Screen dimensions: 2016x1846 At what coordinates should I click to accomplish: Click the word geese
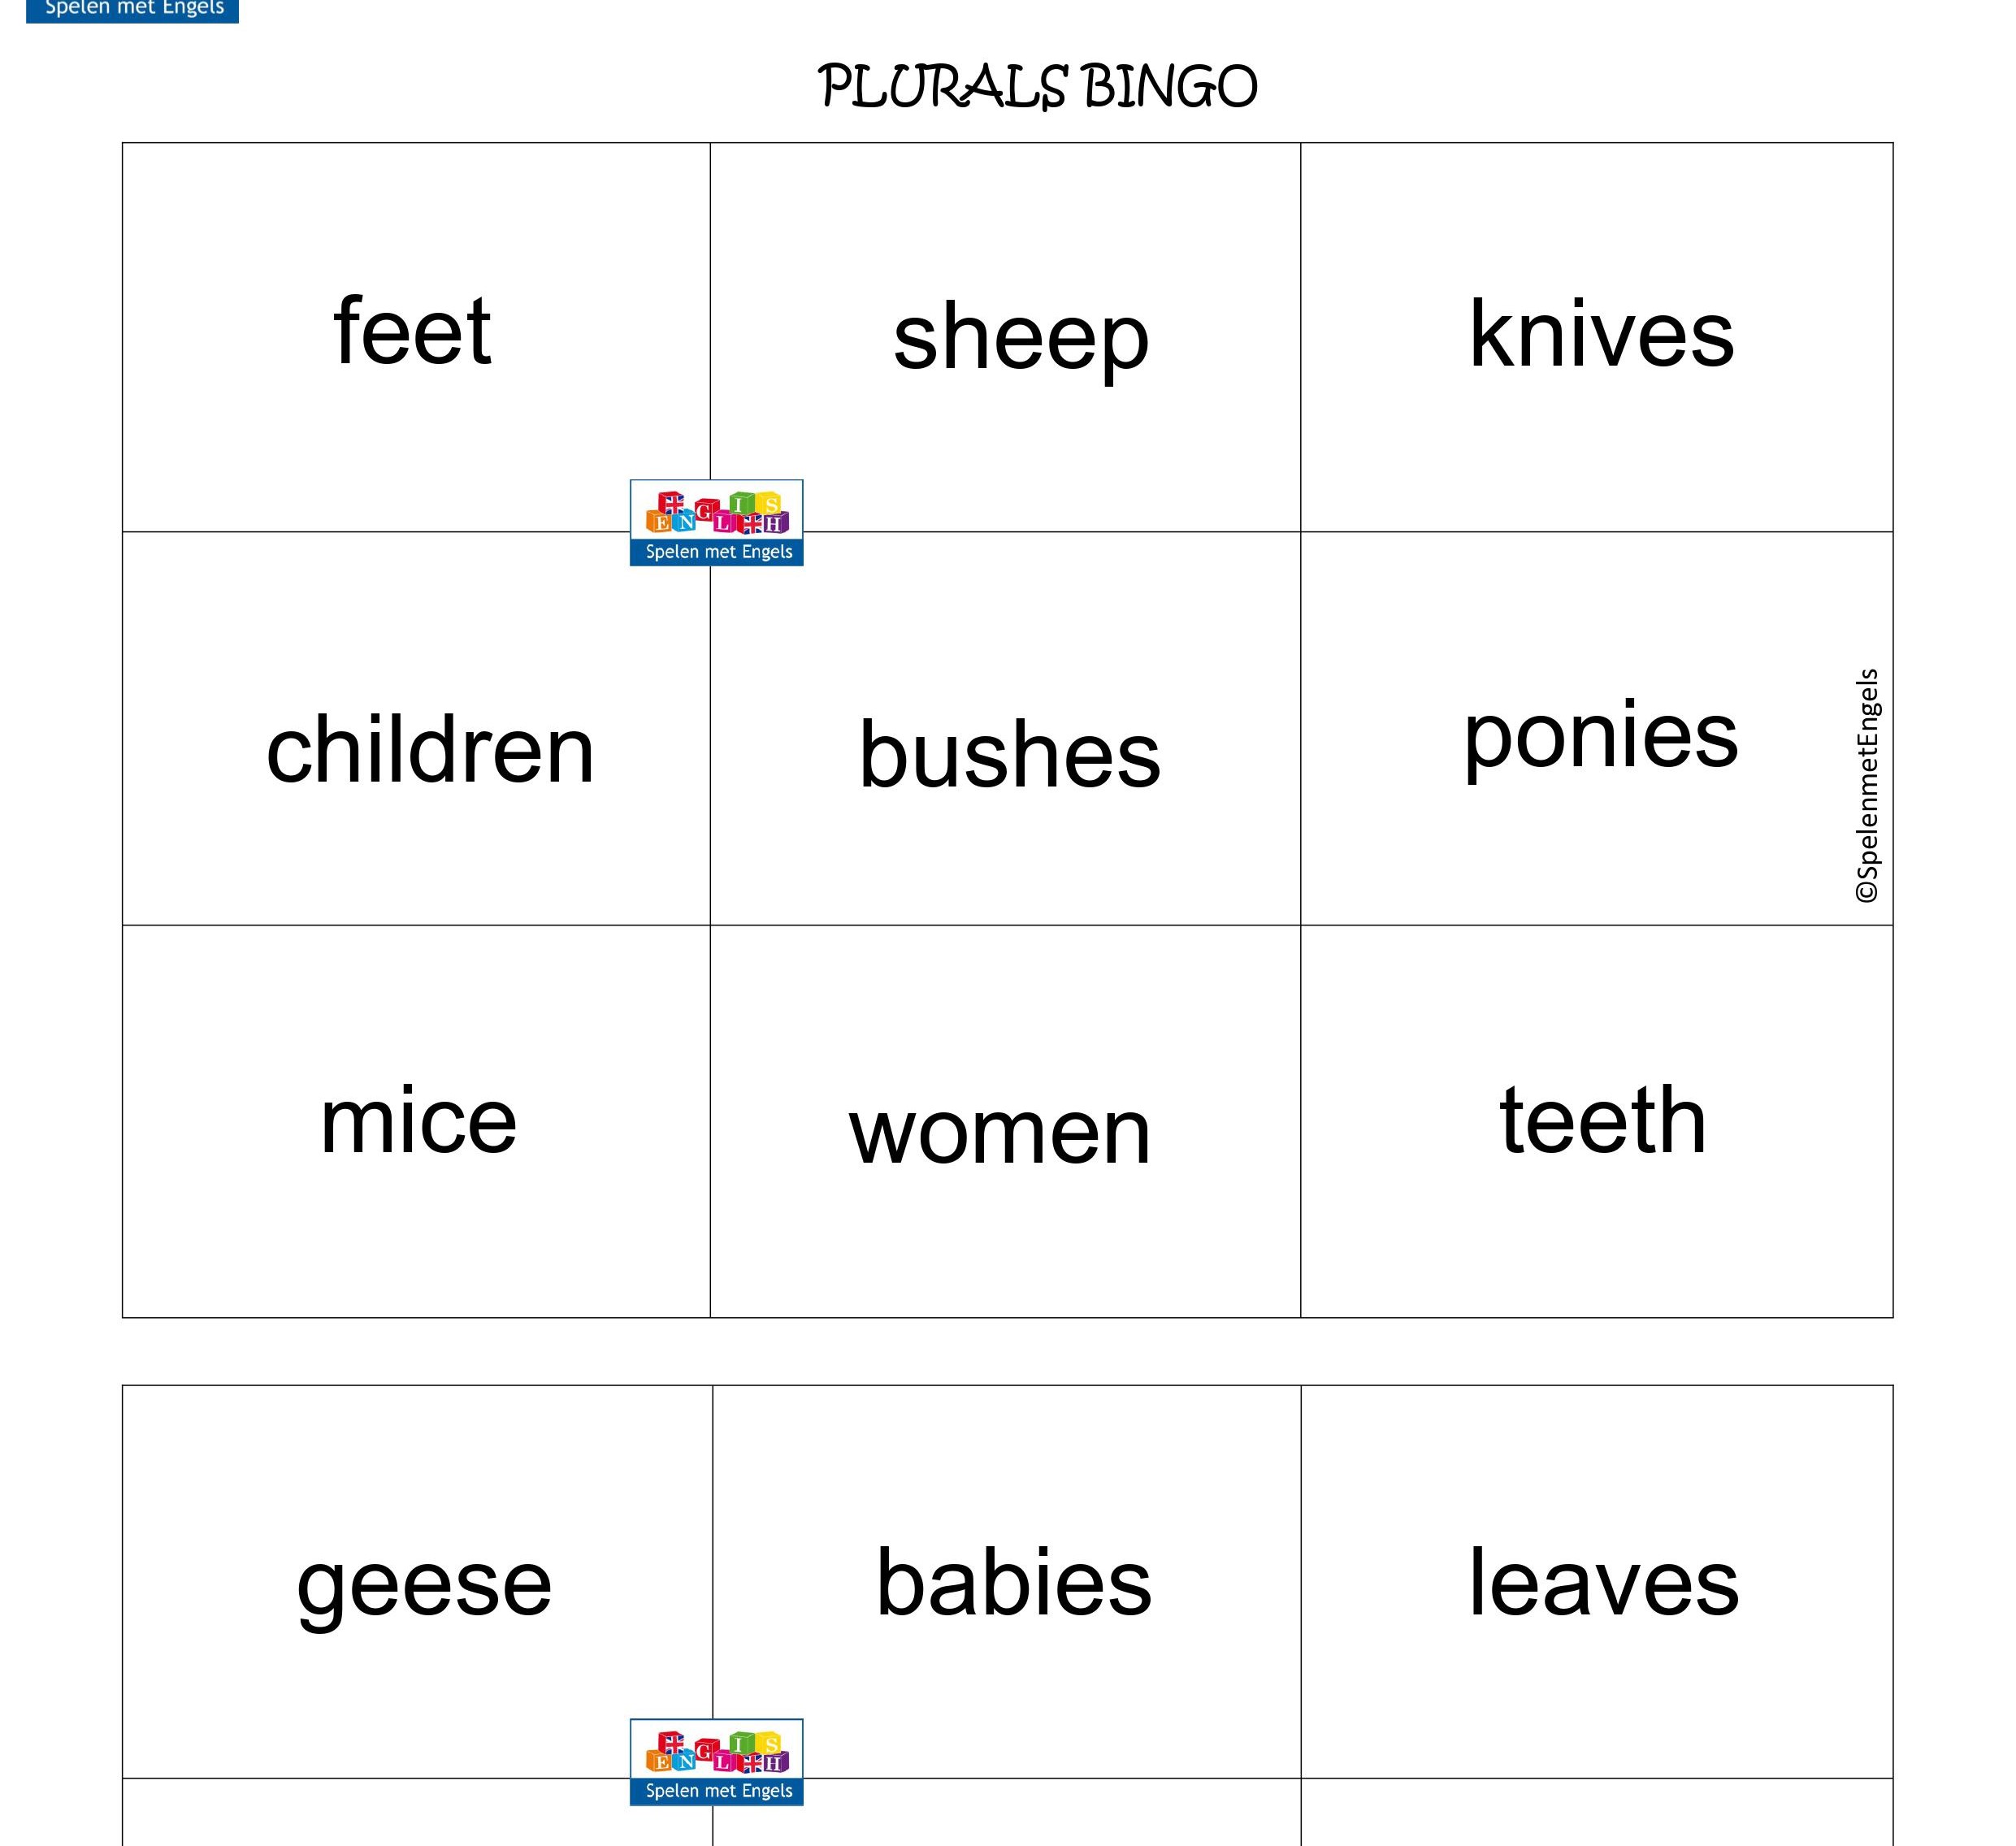click(x=424, y=1585)
